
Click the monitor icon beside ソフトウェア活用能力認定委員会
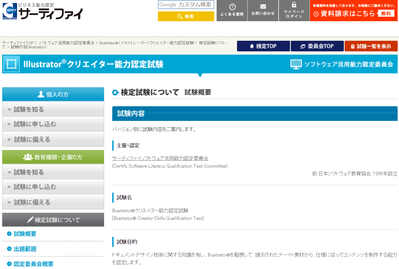point(296,64)
